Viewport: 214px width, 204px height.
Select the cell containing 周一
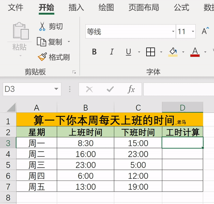37,143
